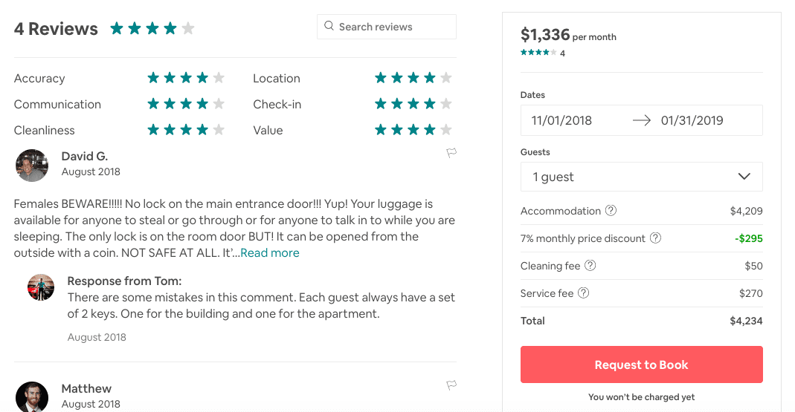Viewport: 795px width, 412px height.
Task: Focus the Search reviews field
Action: [387, 26]
